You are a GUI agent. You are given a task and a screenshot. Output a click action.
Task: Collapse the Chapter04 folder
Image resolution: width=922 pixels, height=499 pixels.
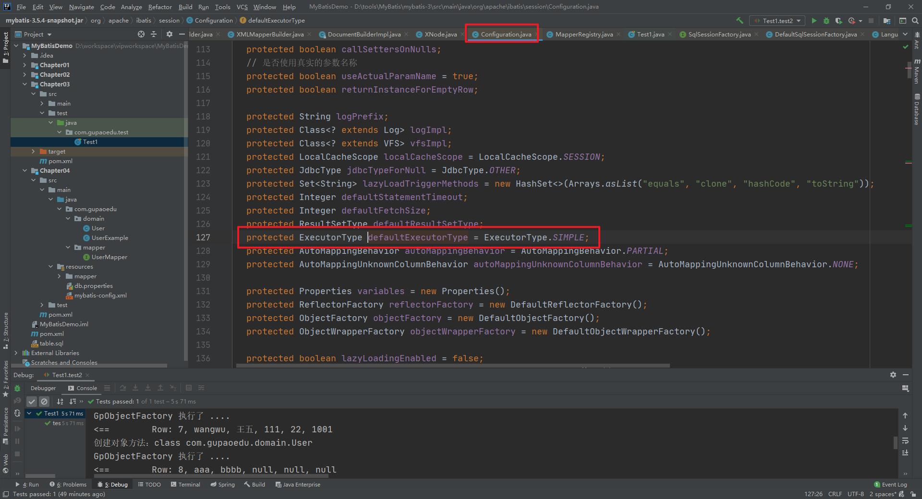25,170
